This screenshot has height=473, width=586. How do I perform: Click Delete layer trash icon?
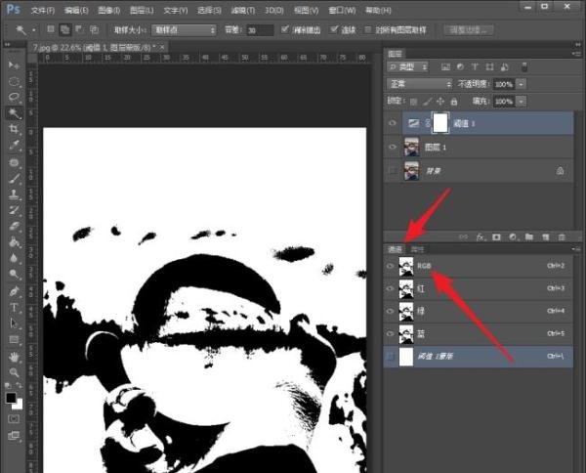(562, 237)
